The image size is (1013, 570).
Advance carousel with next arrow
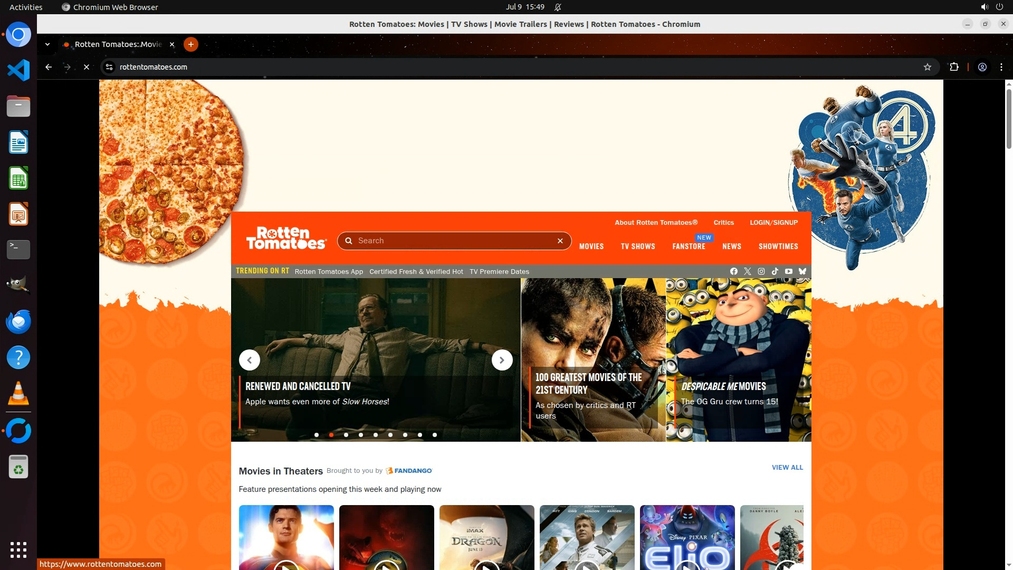502,360
